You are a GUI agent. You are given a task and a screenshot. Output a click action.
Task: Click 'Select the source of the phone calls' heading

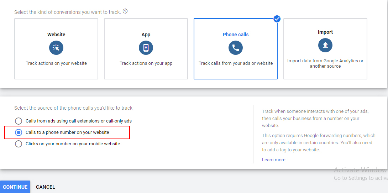pyautogui.click(x=73, y=108)
